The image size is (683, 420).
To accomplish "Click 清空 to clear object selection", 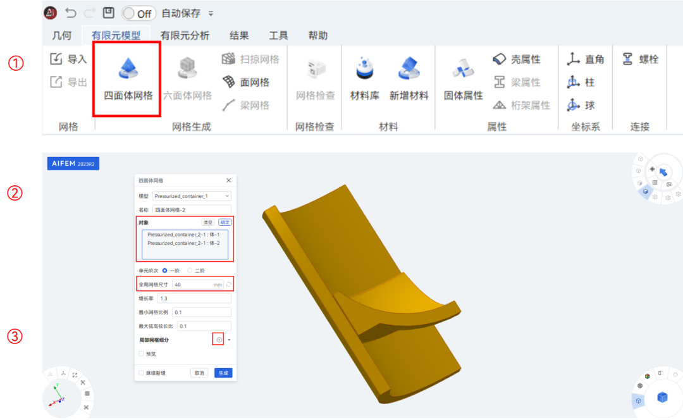I will click(207, 222).
